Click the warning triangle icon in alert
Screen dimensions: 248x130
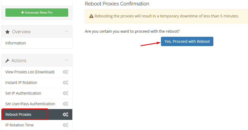[91, 16]
